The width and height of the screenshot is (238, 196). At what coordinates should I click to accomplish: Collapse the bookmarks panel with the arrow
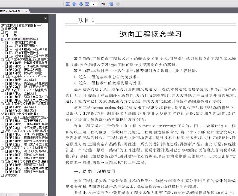click(x=45, y=18)
